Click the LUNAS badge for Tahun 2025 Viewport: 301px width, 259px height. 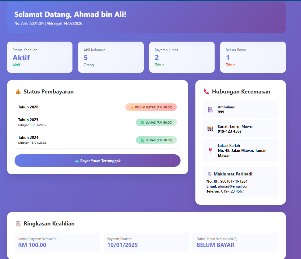pos(156,122)
